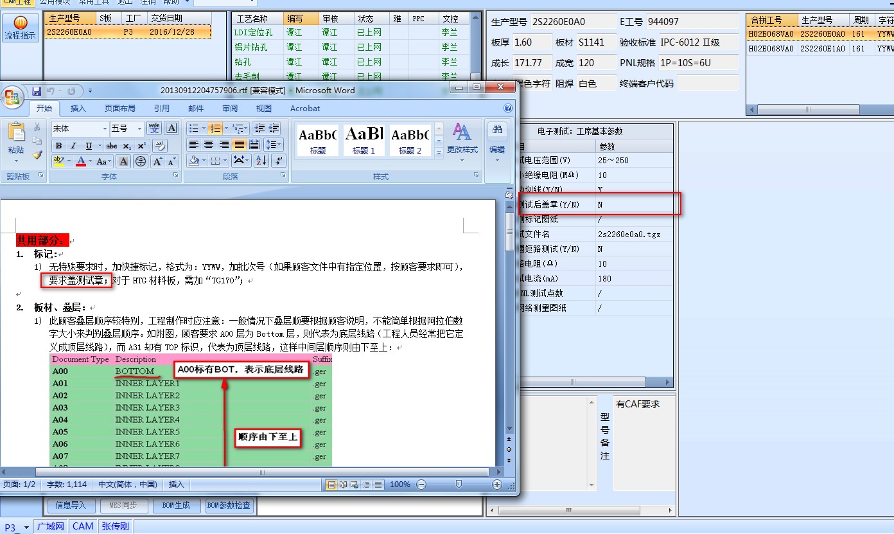Viewport: 894px width, 534px height.
Task: Click Word vertical scrollbar thumb
Action: click(x=509, y=233)
